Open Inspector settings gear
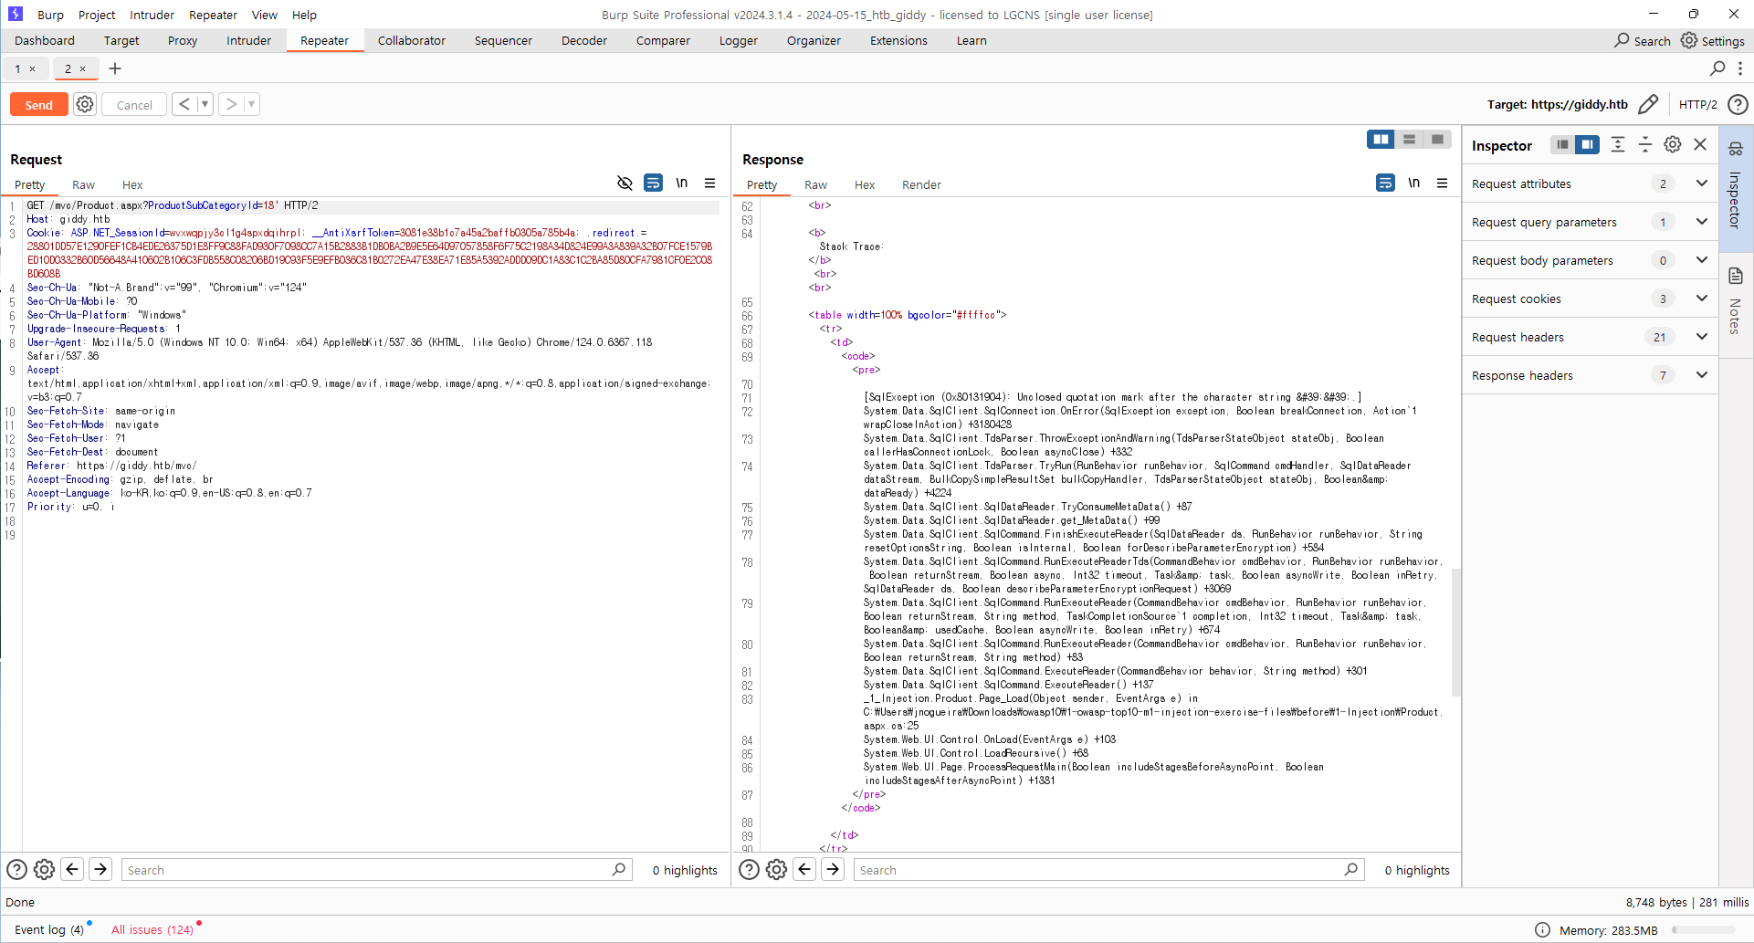The image size is (1754, 943). tap(1673, 144)
